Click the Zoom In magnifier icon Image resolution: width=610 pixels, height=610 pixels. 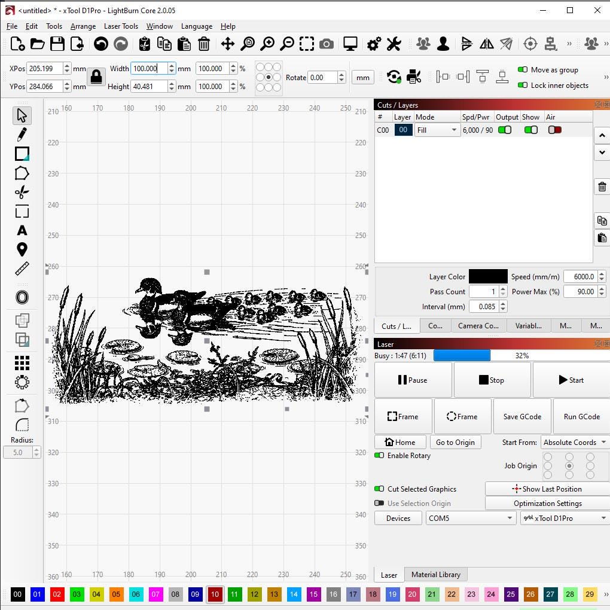(267, 44)
